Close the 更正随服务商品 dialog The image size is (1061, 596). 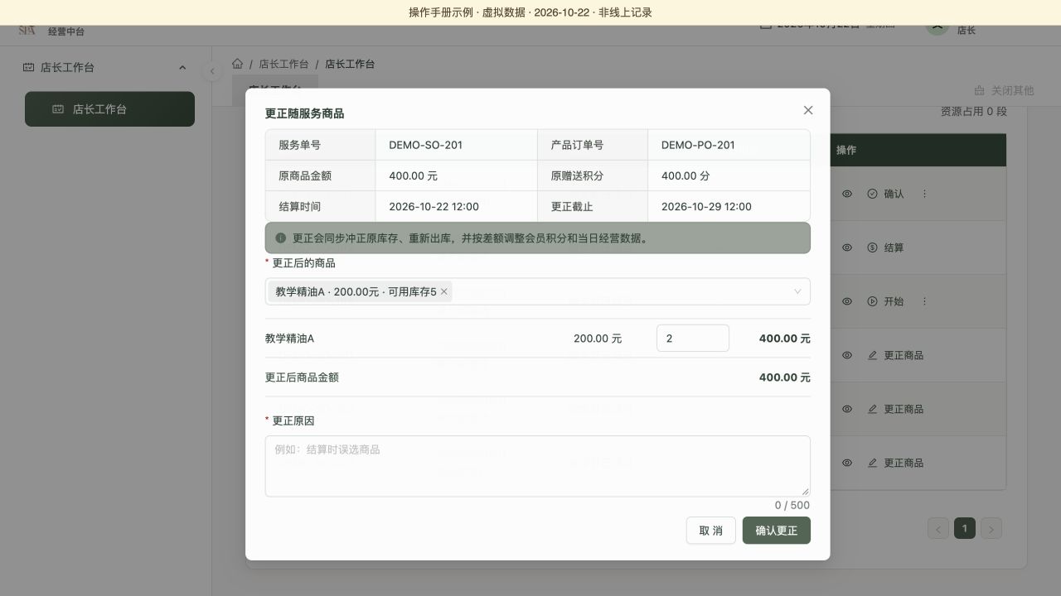pos(808,110)
